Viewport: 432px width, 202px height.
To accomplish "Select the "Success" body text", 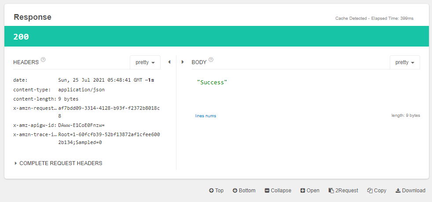I will point(212,83).
